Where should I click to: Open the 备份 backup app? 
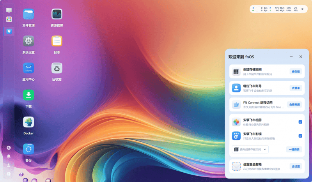tap(28, 149)
